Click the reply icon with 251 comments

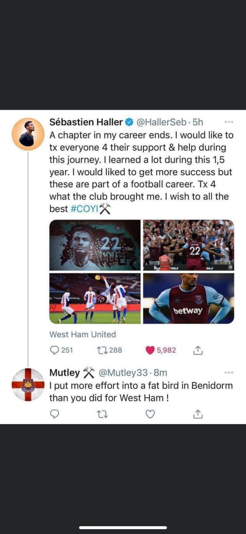click(54, 350)
